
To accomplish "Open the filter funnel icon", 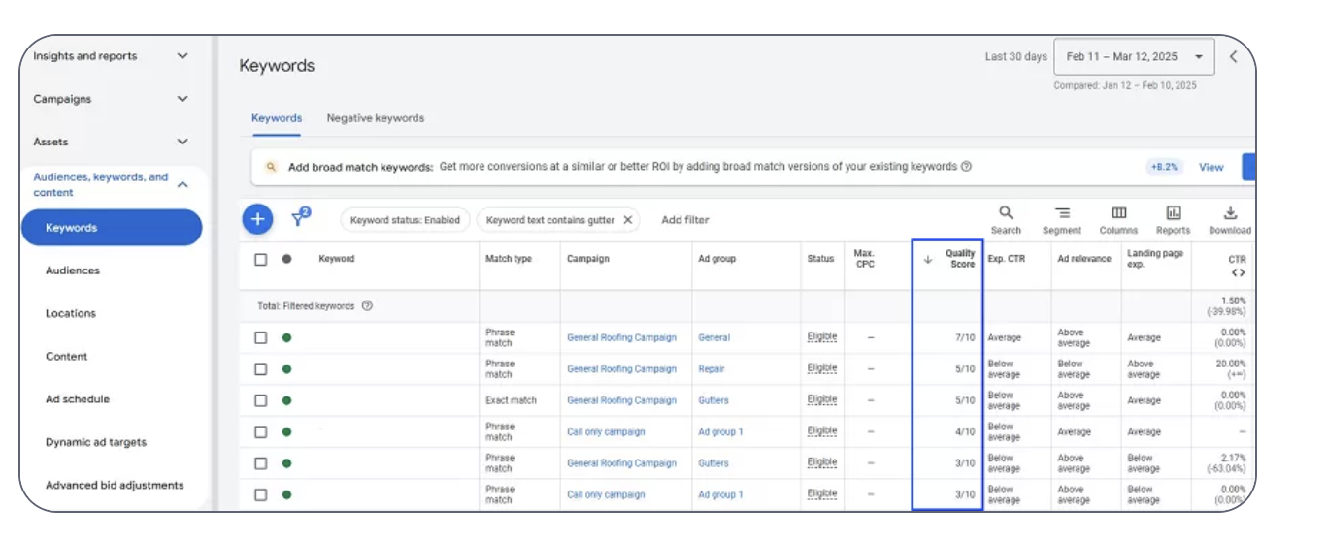I will click(299, 219).
